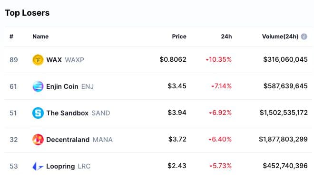Click the Top Losers heading

[x=27, y=13]
